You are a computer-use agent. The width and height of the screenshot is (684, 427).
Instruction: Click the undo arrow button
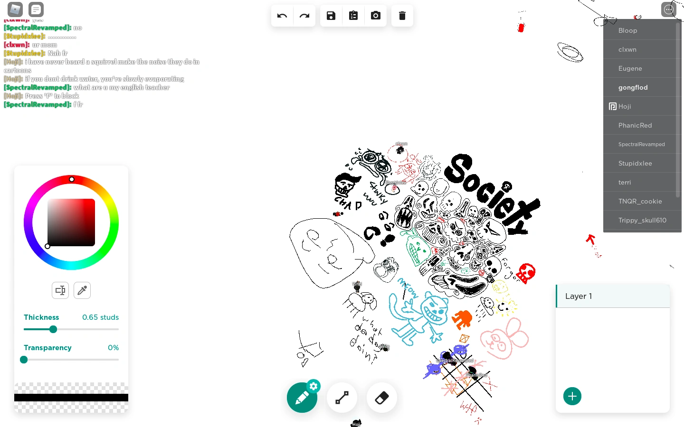click(x=282, y=16)
